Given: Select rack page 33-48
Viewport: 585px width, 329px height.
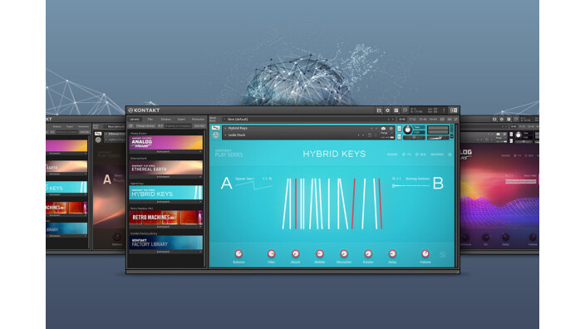Looking at the screenshot, I should click(423, 120).
